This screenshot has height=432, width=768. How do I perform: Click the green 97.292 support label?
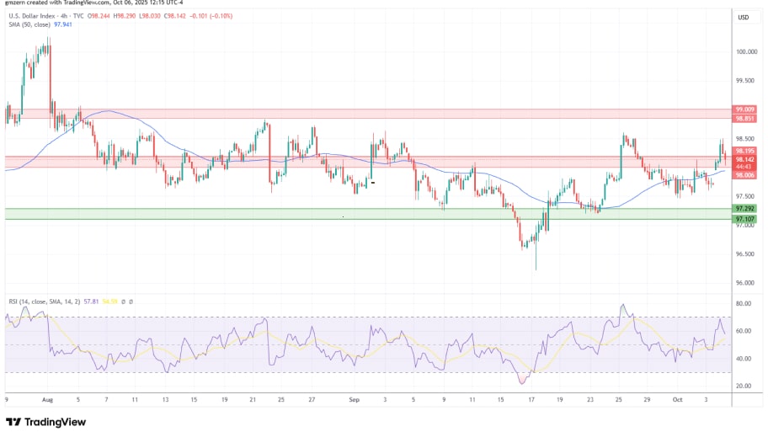pos(744,208)
